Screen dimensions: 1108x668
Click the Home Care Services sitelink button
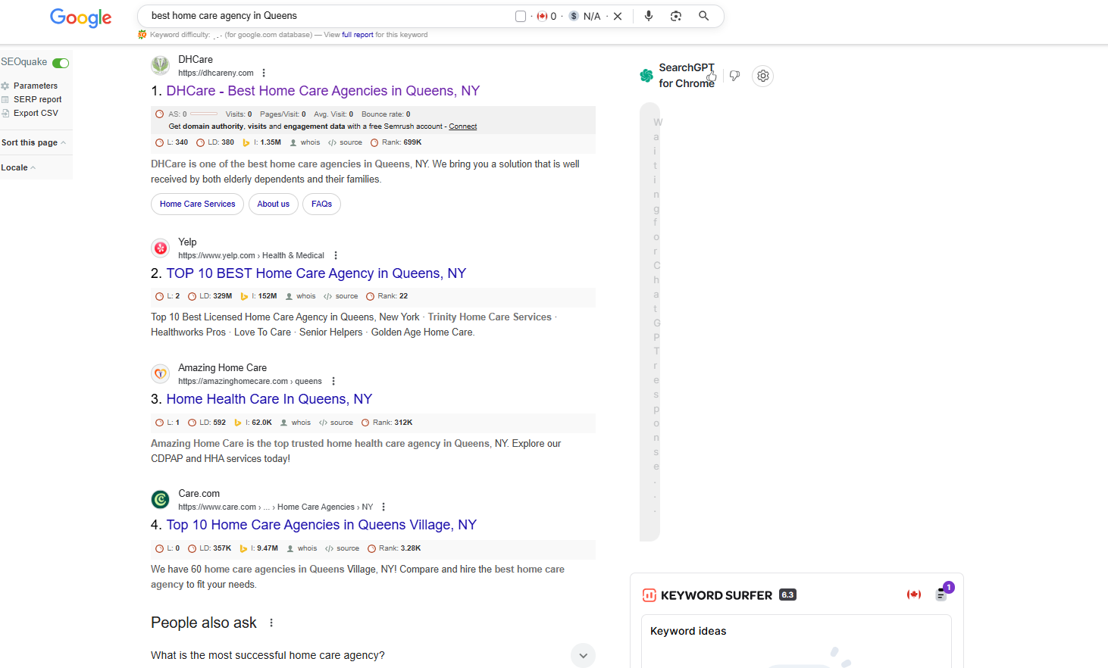point(197,204)
